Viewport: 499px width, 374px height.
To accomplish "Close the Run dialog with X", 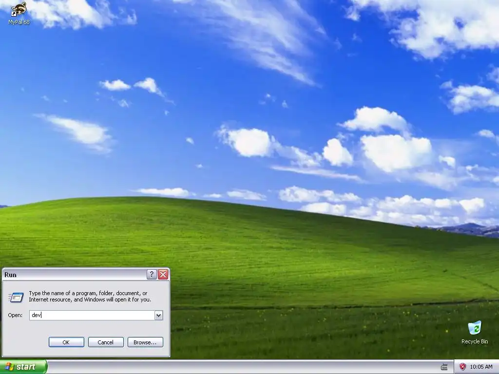I will point(163,275).
